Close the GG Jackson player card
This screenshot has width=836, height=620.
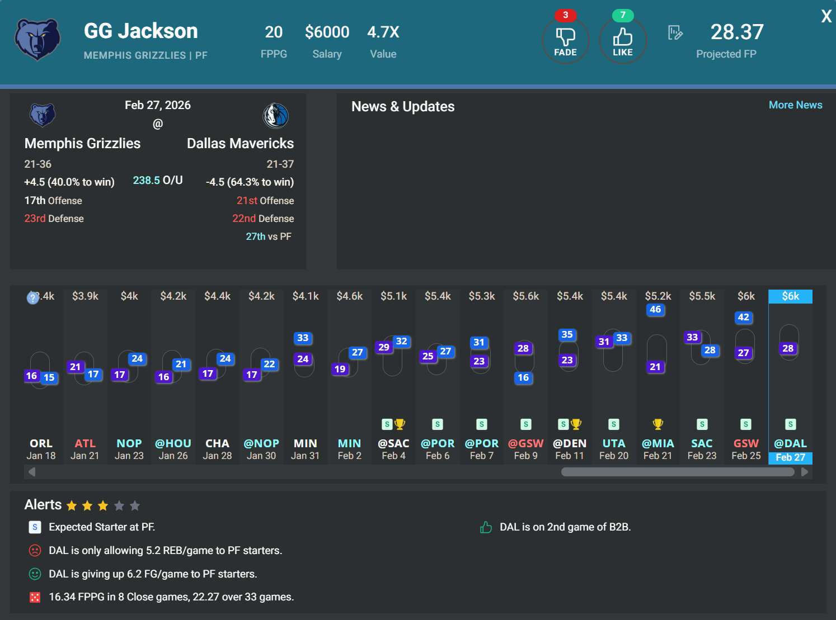(826, 16)
